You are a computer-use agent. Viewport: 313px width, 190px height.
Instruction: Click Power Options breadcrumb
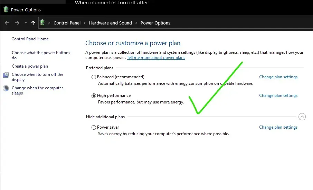click(x=155, y=23)
